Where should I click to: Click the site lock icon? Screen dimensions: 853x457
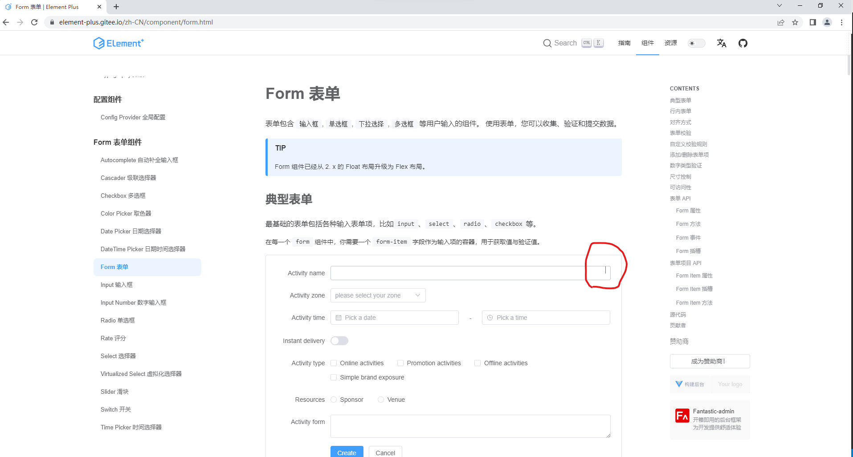(x=52, y=22)
